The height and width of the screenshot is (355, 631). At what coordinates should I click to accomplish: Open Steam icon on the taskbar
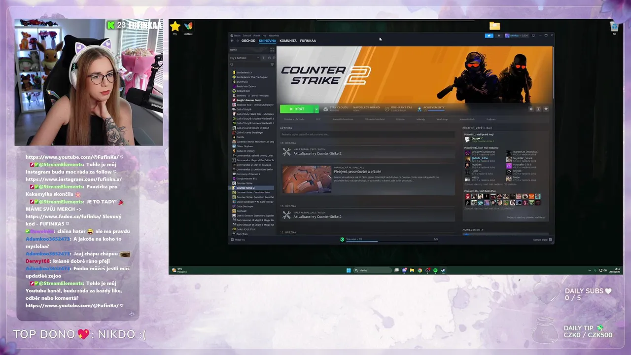pos(443,270)
